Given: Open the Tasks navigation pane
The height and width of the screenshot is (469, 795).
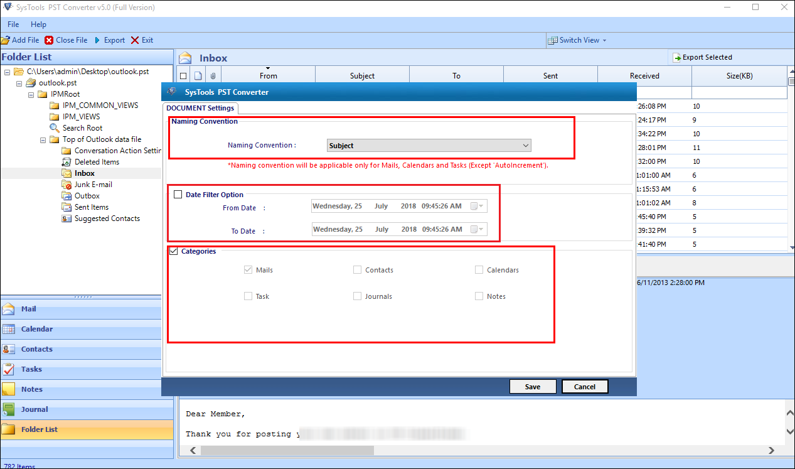Looking at the screenshot, I should (31, 369).
